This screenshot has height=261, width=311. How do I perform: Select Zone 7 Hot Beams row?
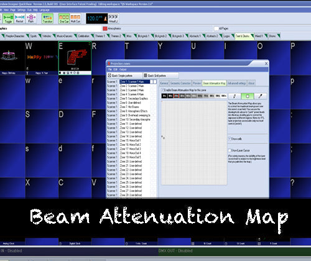point(131,107)
